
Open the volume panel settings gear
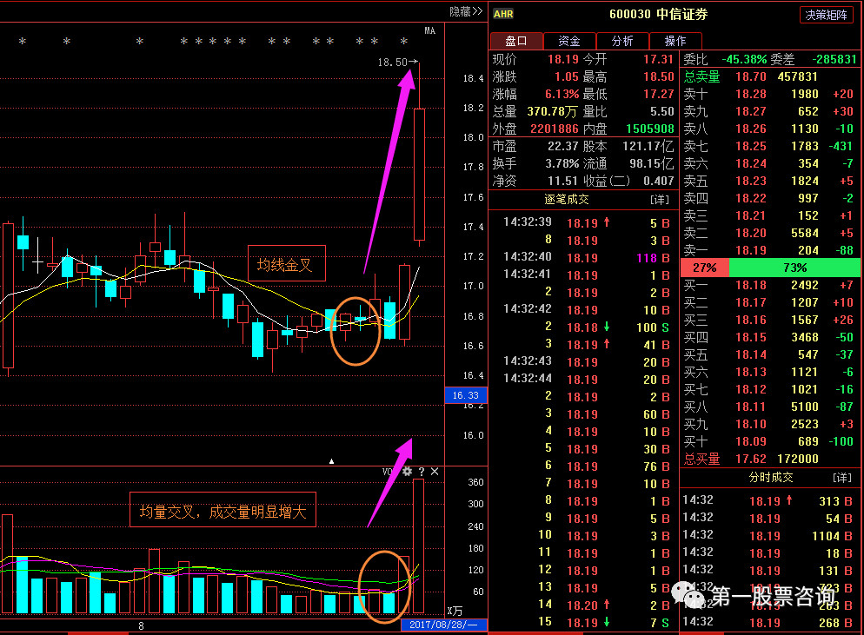click(x=407, y=472)
